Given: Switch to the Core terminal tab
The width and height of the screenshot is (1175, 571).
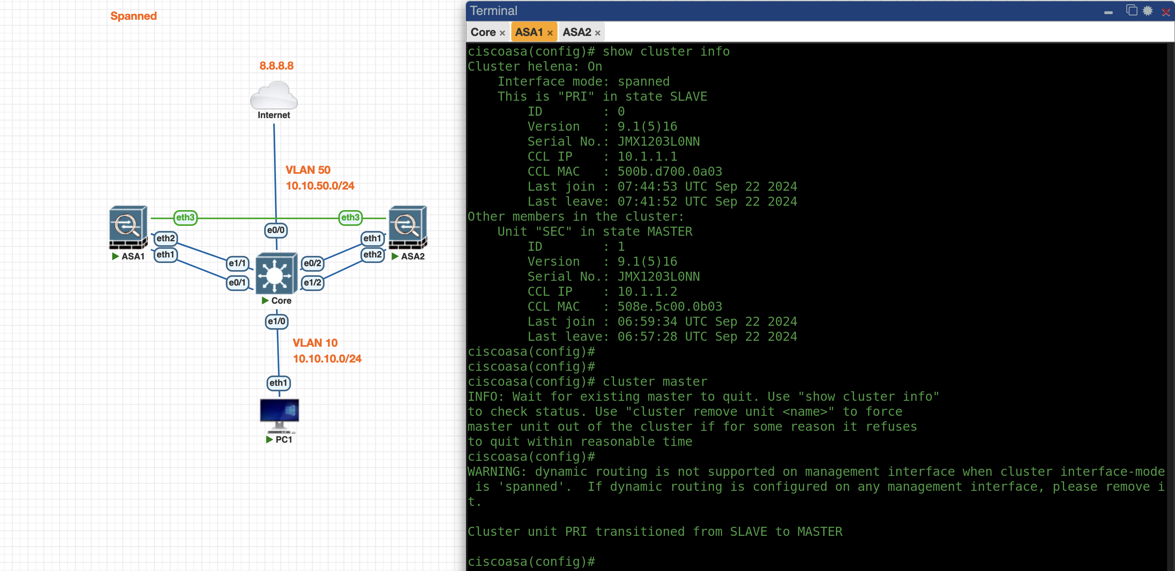Looking at the screenshot, I should tap(483, 32).
